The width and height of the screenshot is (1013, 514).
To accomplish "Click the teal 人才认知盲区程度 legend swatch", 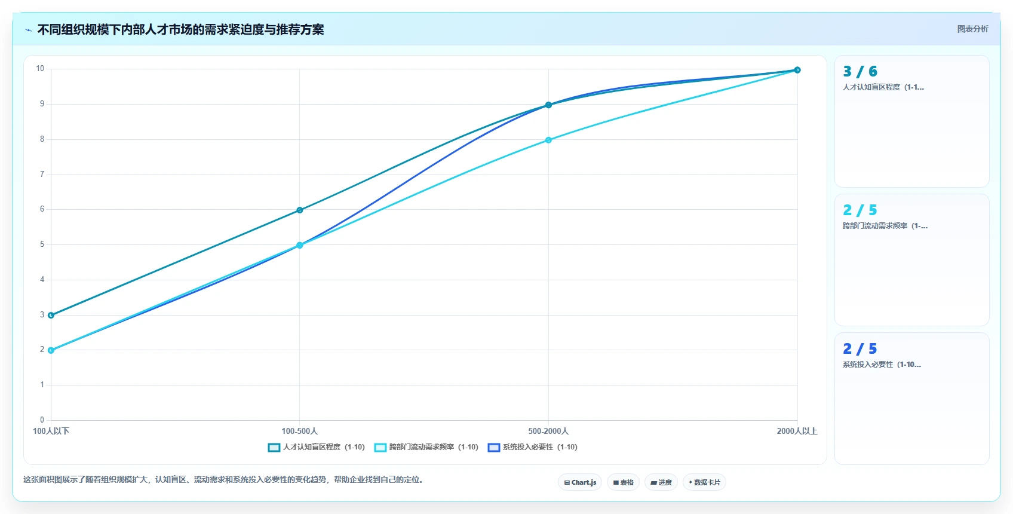I will [274, 447].
